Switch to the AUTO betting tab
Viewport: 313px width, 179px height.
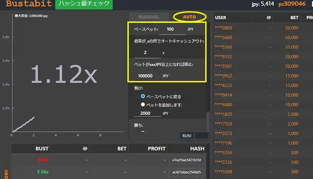coord(189,17)
